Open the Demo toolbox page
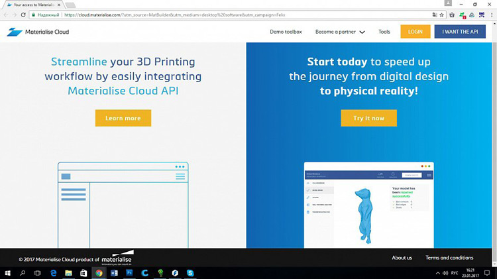 (286, 32)
